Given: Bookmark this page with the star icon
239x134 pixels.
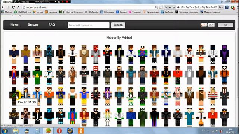Looking at the screenshot, I should (160, 7).
